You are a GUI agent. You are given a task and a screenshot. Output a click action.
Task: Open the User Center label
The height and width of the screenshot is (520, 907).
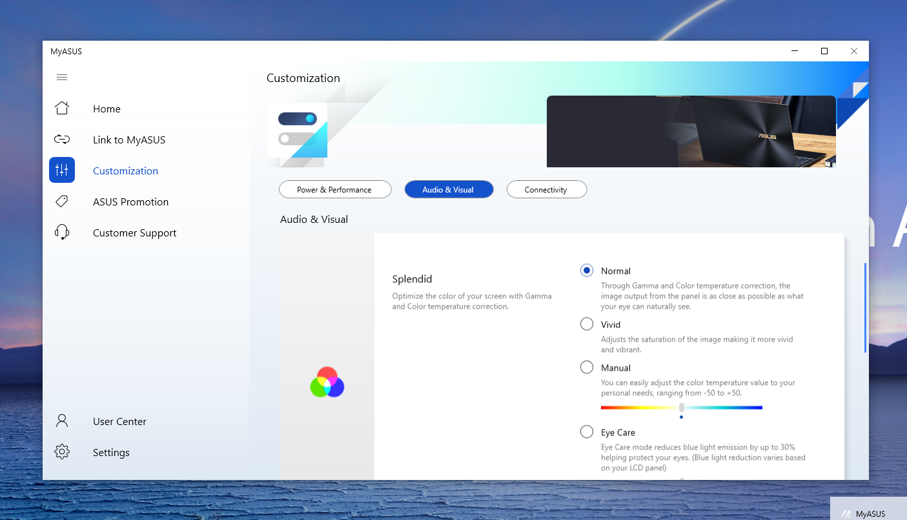[119, 422]
